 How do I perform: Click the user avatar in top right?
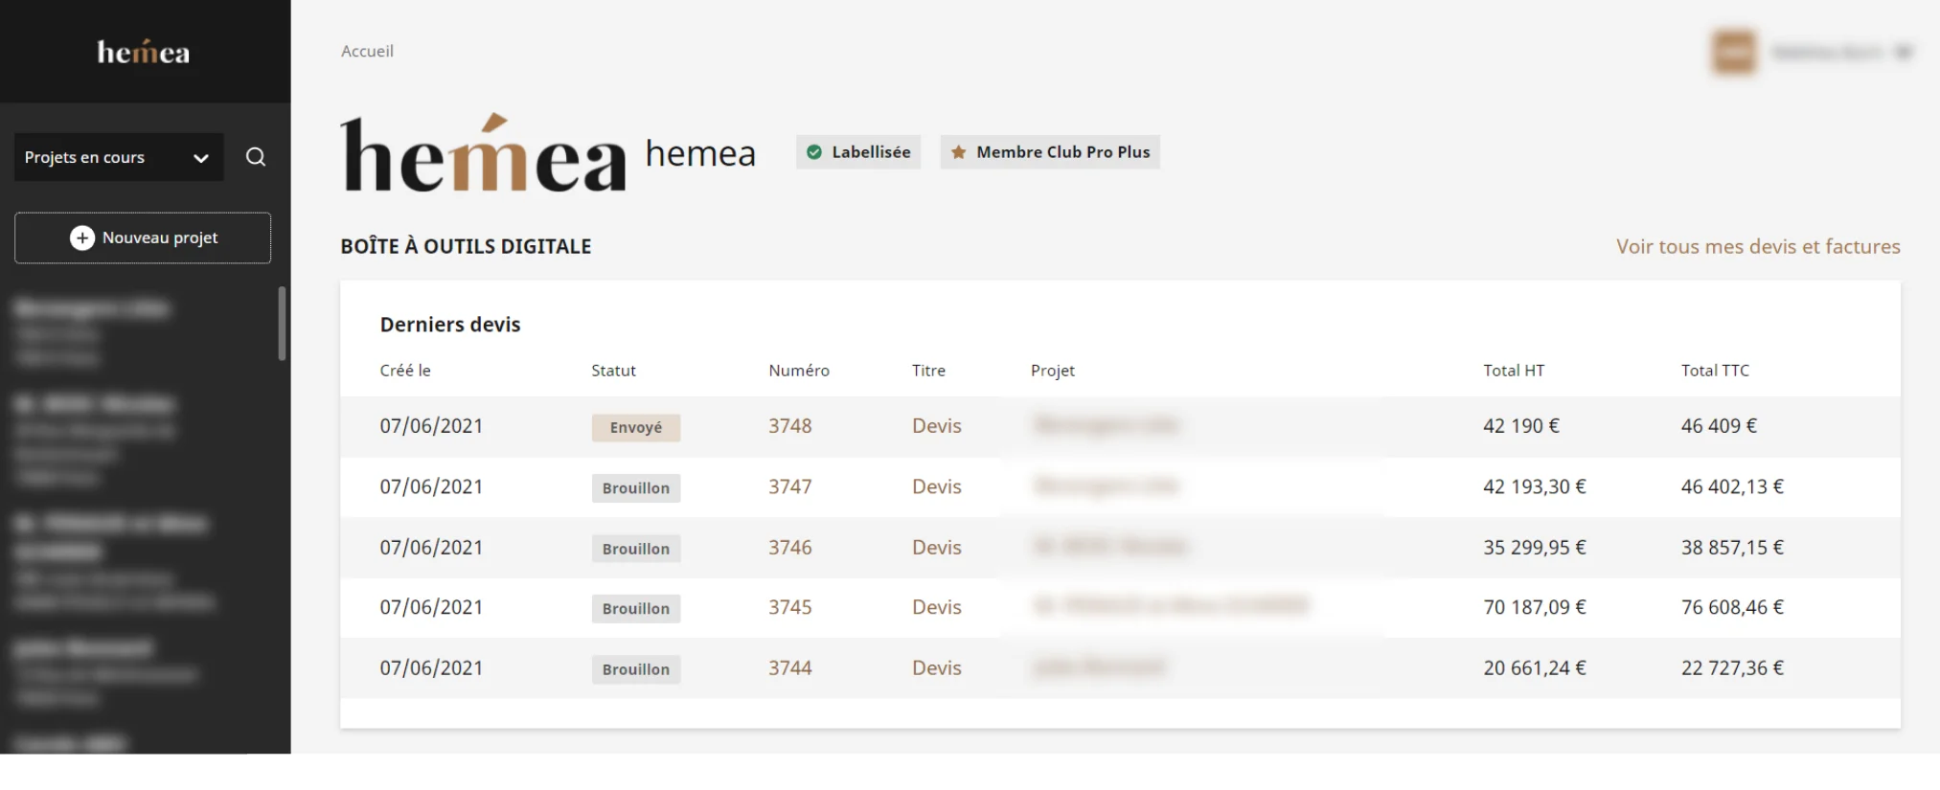tap(1734, 52)
